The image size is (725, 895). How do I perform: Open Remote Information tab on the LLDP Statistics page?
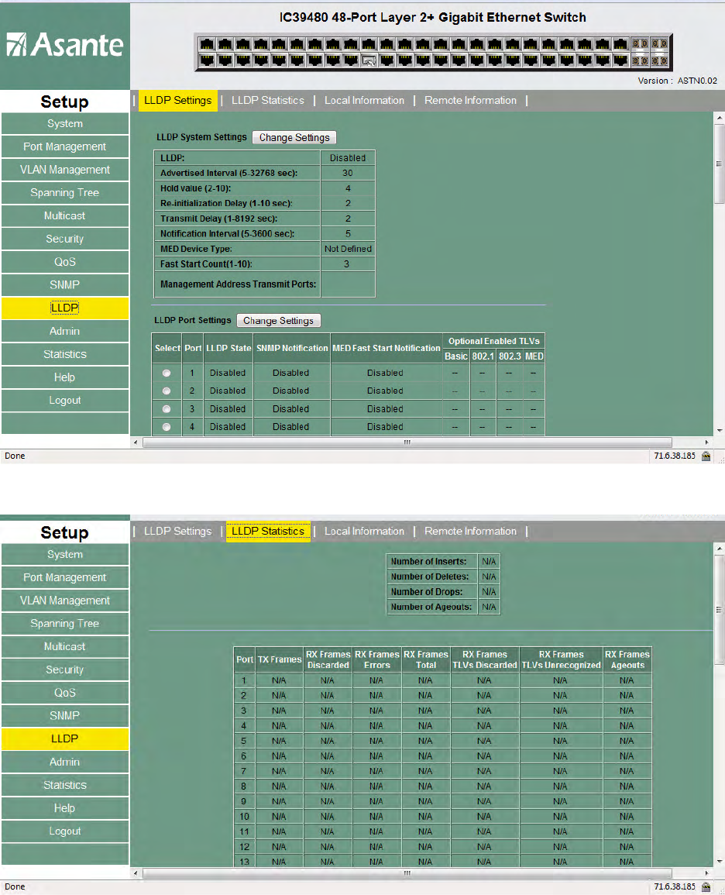point(471,532)
